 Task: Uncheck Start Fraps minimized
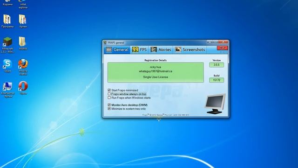(x=109, y=90)
